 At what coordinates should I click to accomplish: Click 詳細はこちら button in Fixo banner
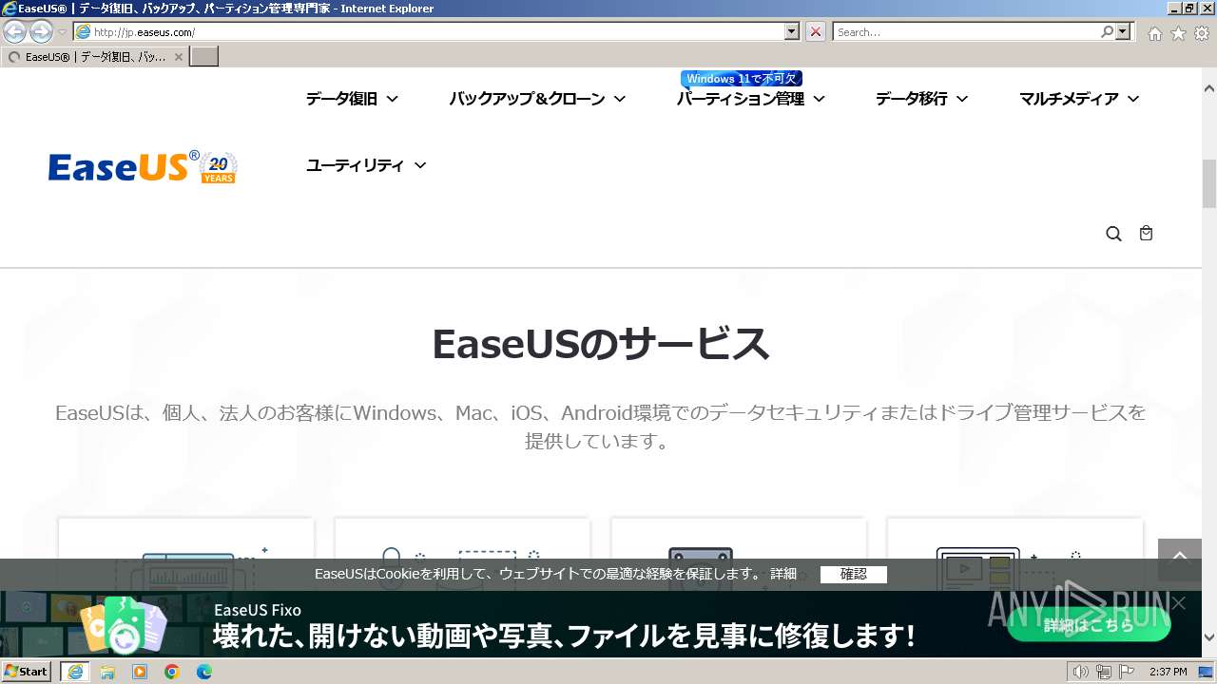point(1089,625)
